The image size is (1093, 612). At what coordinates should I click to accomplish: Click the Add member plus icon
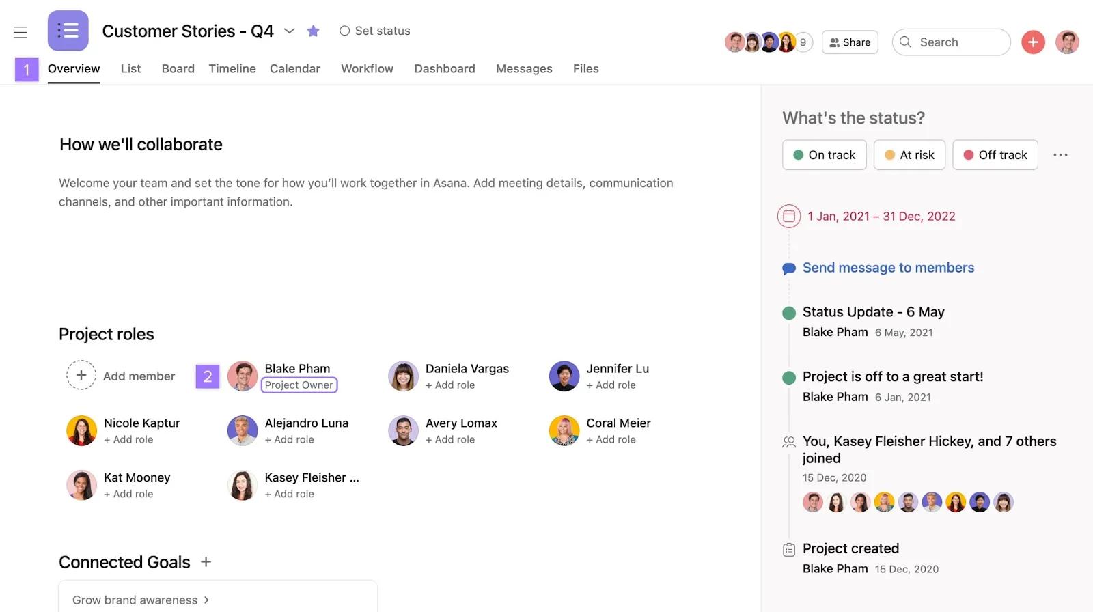click(x=81, y=375)
